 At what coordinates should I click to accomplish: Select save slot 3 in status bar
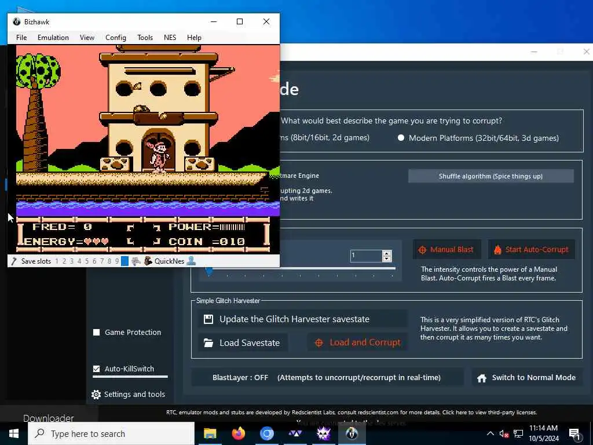pyautogui.click(x=71, y=261)
